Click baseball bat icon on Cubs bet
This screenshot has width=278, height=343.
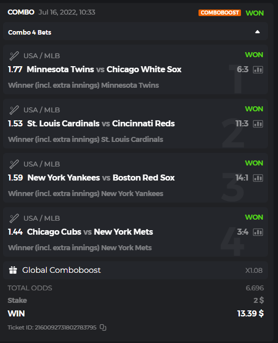click(x=14, y=218)
